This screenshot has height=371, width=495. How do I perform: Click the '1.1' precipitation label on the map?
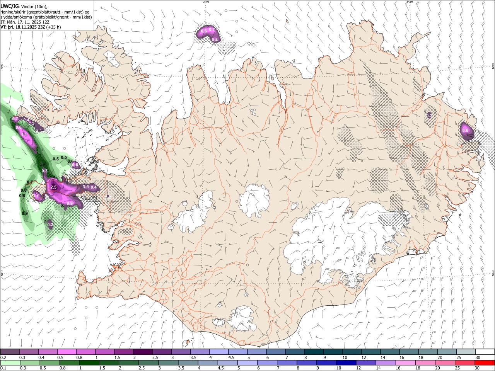coord(24,134)
